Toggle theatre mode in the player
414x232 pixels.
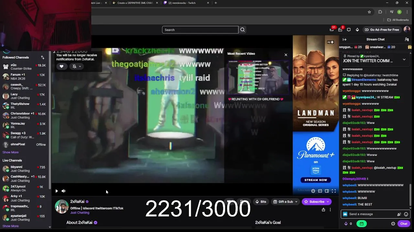327,191
